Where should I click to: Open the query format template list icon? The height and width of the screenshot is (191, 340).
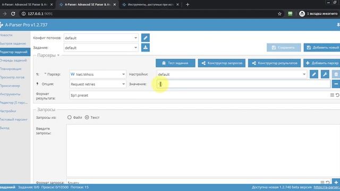(322, 183)
